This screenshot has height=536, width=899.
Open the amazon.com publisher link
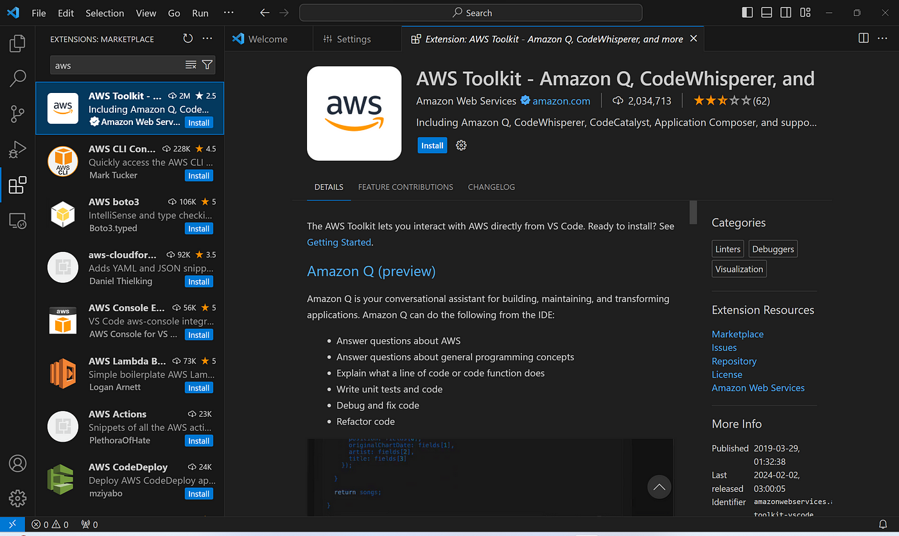tap(561, 101)
